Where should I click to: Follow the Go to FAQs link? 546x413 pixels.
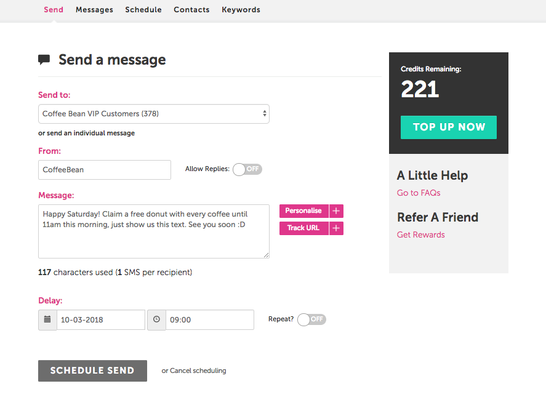coord(419,193)
